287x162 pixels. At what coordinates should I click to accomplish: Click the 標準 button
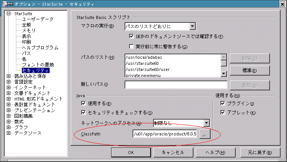(x=250, y=71)
